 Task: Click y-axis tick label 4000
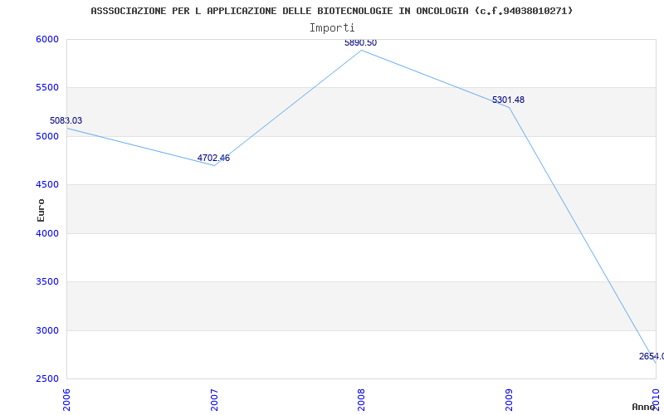tap(46, 233)
